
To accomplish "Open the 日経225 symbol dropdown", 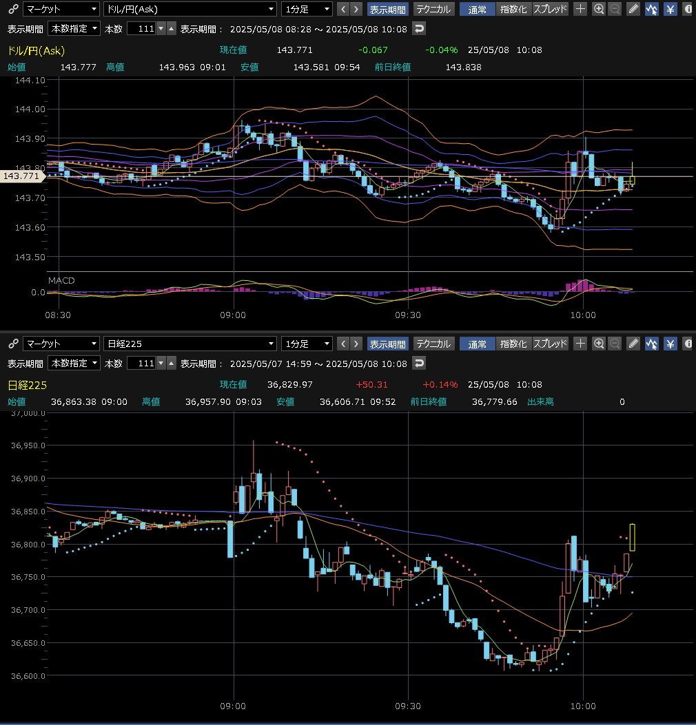I will pyautogui.click(x=190, y=344).
